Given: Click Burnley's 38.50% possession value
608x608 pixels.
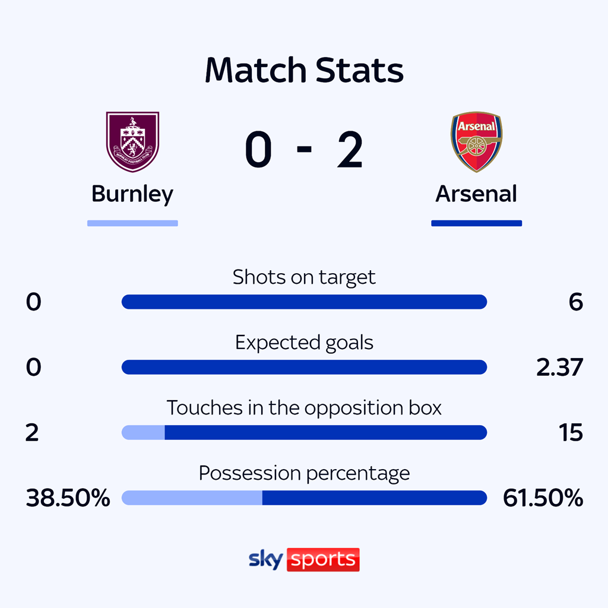Looking at the screenshot, I should pos(68,499).
